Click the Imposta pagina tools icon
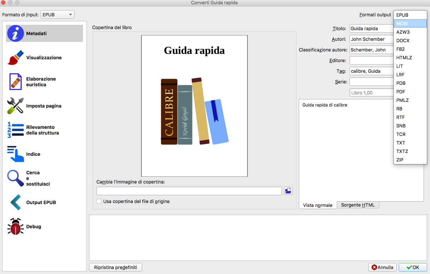 (16, 106)
